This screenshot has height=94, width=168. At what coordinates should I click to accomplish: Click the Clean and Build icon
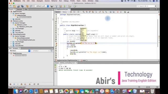coord(61,6)
